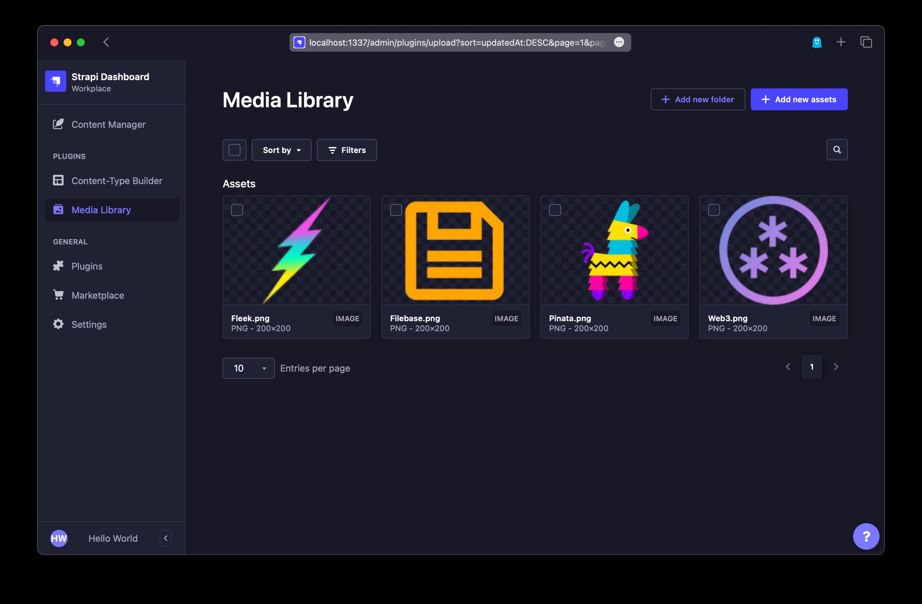
Task: Open the entries per page dropdown
Action: [x=249, y=368]
